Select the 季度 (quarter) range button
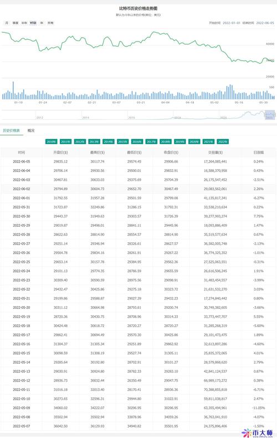Image resolution: width=277 pixels, height=438 pixels. (15, 23)
